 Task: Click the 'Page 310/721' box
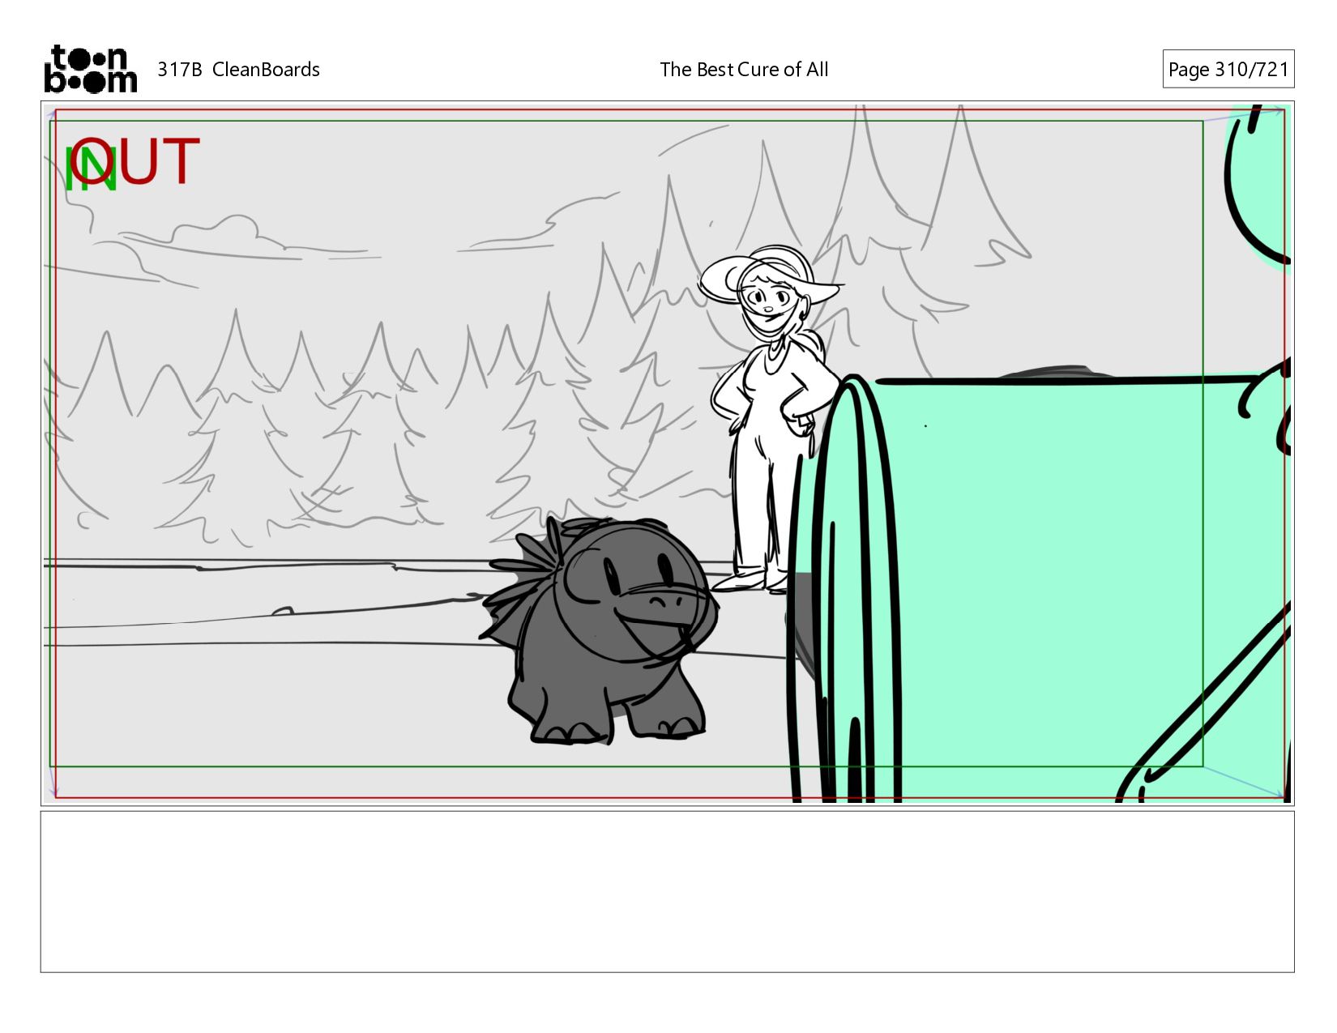tap(1228, 69)
